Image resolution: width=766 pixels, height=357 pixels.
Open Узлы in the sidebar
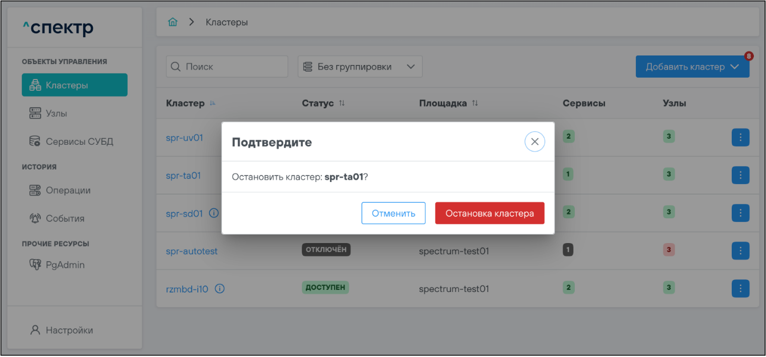coord(56,113)
